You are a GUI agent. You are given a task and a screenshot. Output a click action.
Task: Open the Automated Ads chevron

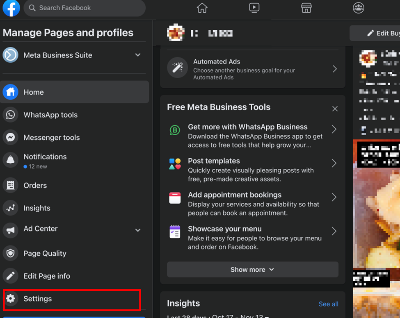(x=335, y=69)
